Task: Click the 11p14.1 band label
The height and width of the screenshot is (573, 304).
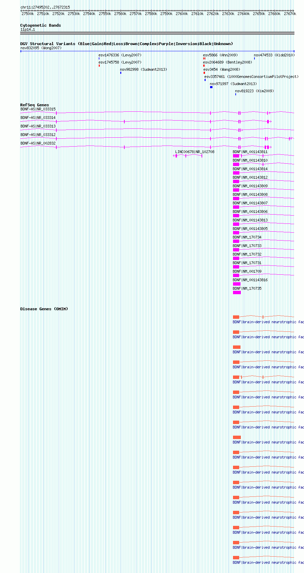Action: pos(28,29)
